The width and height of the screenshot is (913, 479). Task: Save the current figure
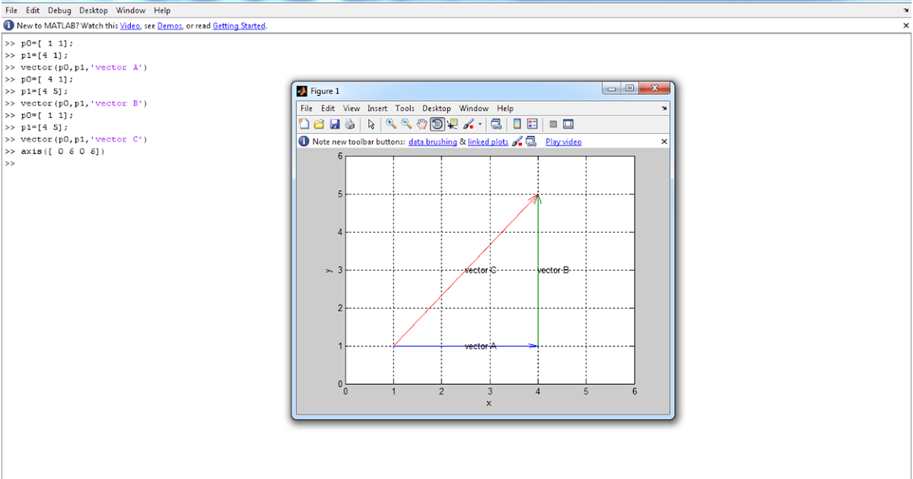pos(336,124)
